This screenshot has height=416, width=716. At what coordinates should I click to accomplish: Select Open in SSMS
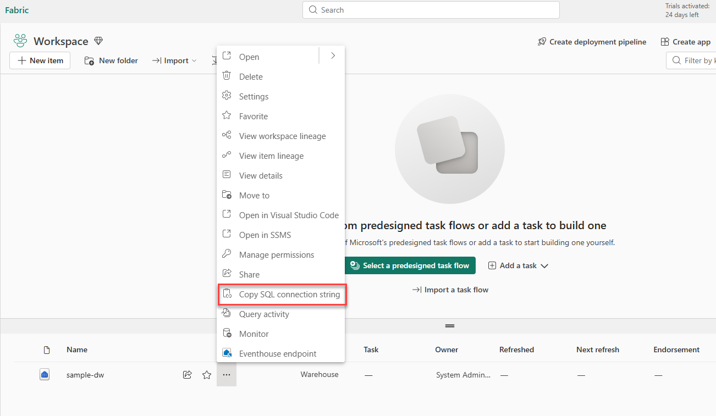pos(280,235)
